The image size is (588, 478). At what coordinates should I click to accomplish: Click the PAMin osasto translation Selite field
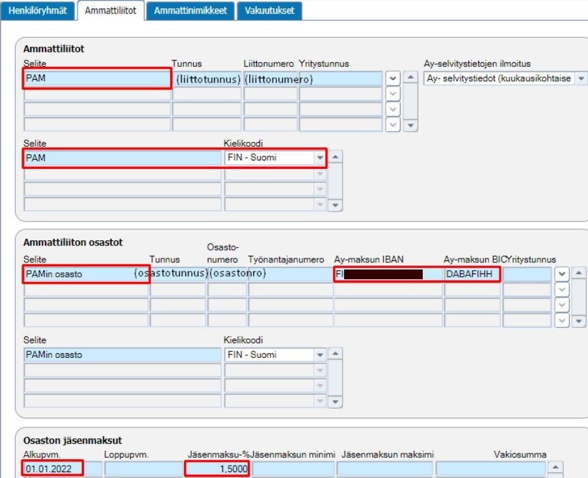(123, 355)
